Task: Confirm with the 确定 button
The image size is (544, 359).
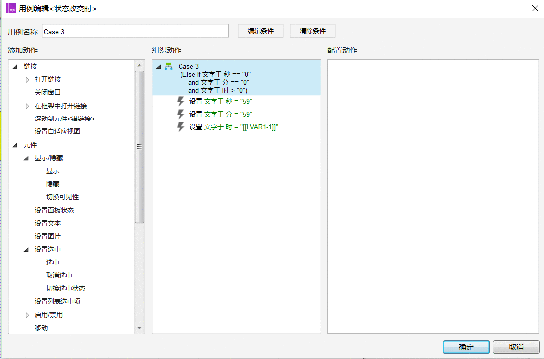Action: coord(466,347)
